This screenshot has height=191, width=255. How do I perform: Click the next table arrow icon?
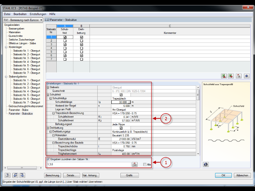22,175
